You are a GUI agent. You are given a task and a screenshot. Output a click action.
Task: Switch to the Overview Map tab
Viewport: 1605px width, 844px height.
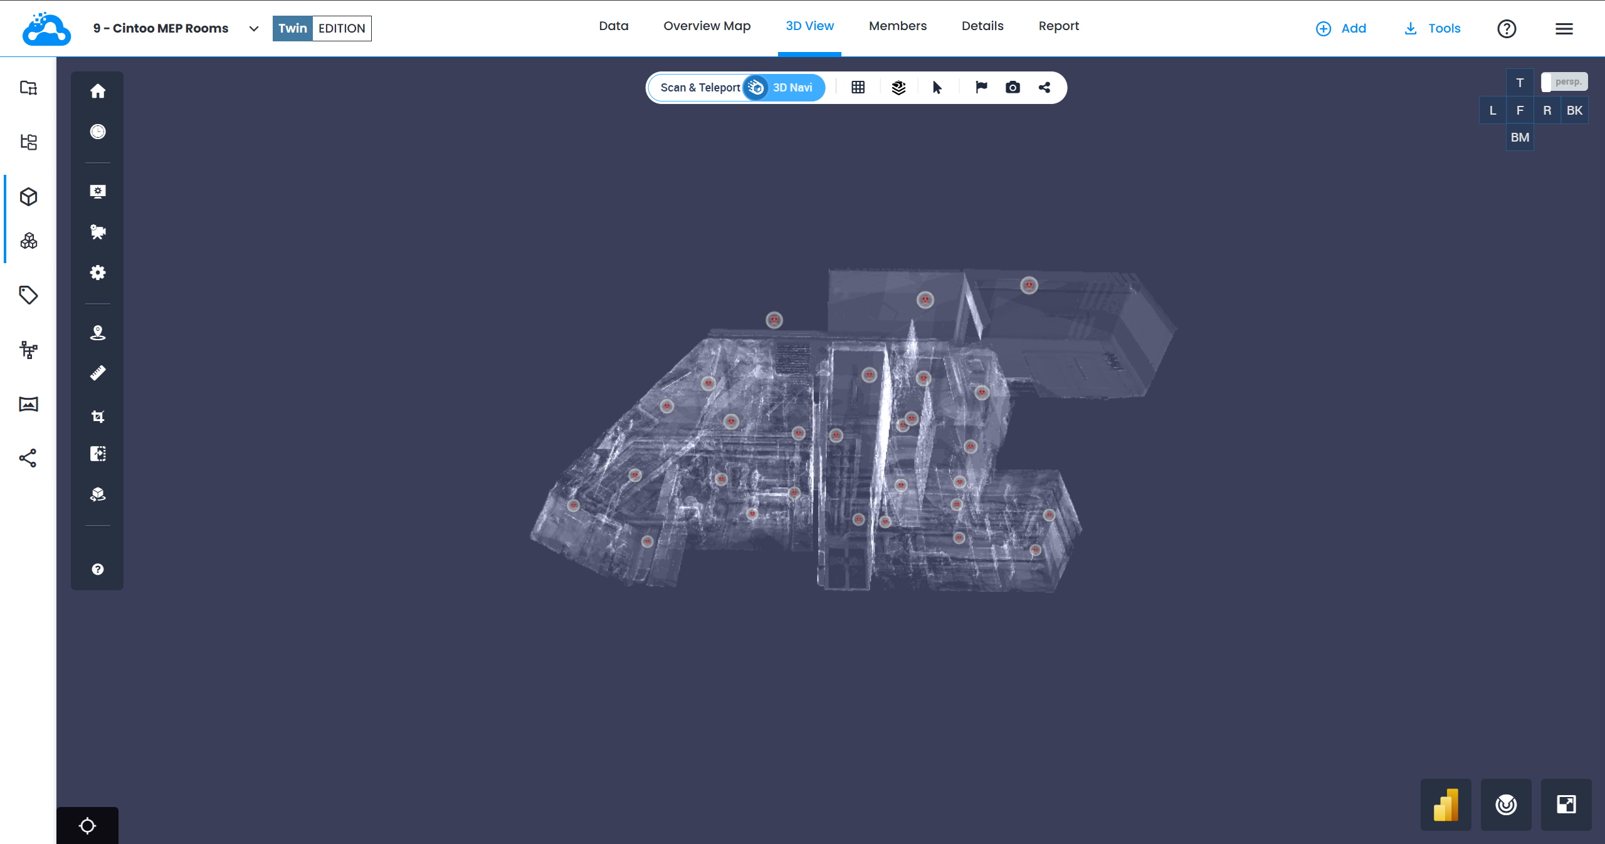(x=707, y=26)
